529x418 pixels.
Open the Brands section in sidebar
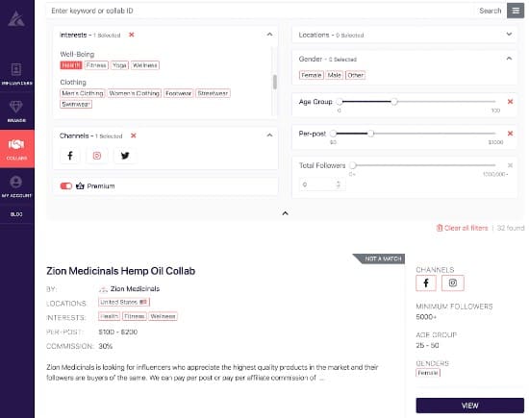pyautogui.click(x=16, y=111)
